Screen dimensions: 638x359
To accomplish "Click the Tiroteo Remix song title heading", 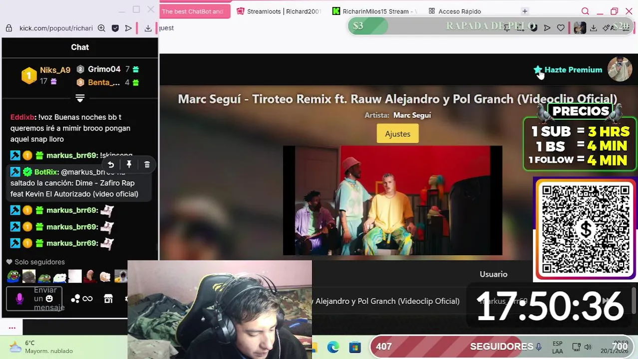I will 397,99.
